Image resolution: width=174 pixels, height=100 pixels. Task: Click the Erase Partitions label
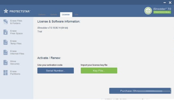pyautogui.click(x=15, y=73)
